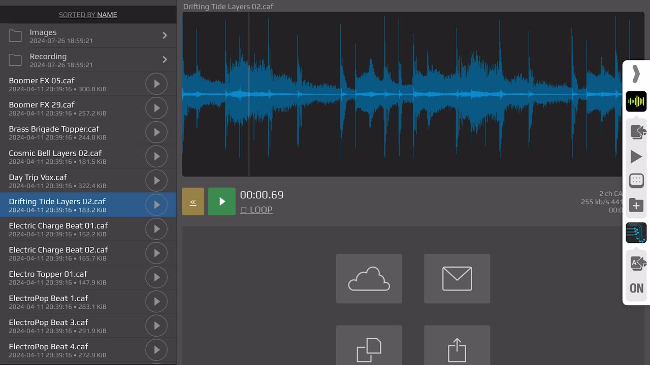Image resolution: width=650 pixels, height=365 pixels.
Task: Send the file via the email envelope icon
Action: pyautogui.click(x=457, y=279)
